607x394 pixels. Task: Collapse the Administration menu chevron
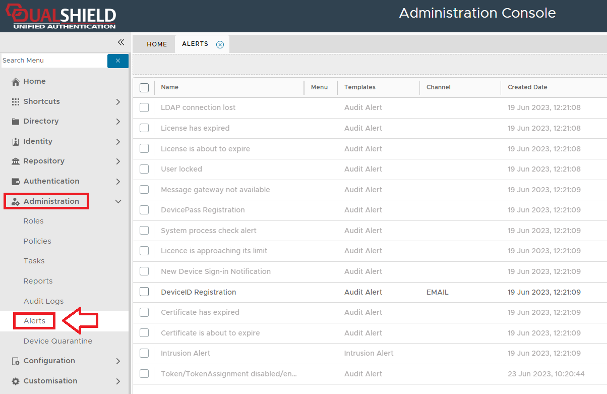click(x=118, y=202)
